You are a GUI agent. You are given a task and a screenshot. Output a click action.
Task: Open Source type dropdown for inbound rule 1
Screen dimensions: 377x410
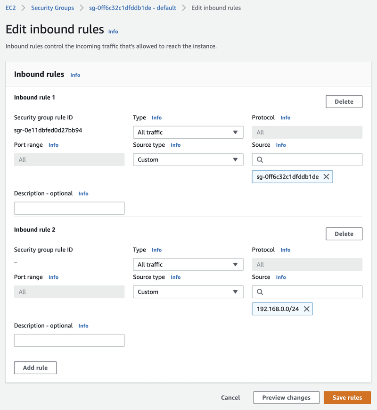[x=188, y=160]
